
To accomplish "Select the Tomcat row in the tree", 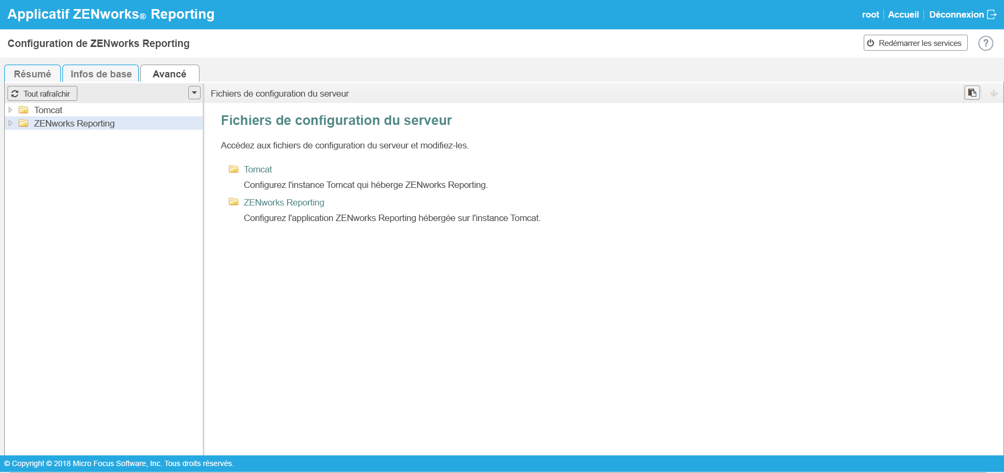I will pyautogui.click(x=104, y=110).
